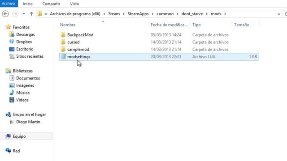
Task: Click the Favoritos star icon
Action: pos(8,27)
